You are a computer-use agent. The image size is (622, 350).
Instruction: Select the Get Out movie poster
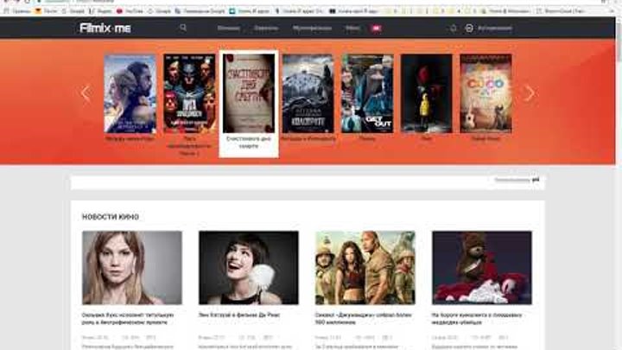[367, 93]
